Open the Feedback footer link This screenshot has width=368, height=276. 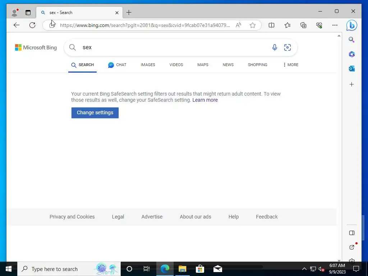pyautogui.click(x=267, y=217)
